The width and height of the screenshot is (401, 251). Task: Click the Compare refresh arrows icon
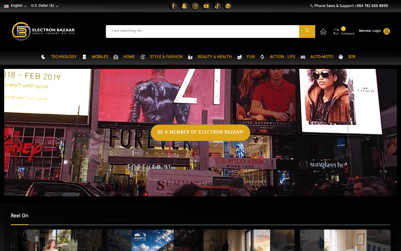pyautogui.click(x=336, y=32)
